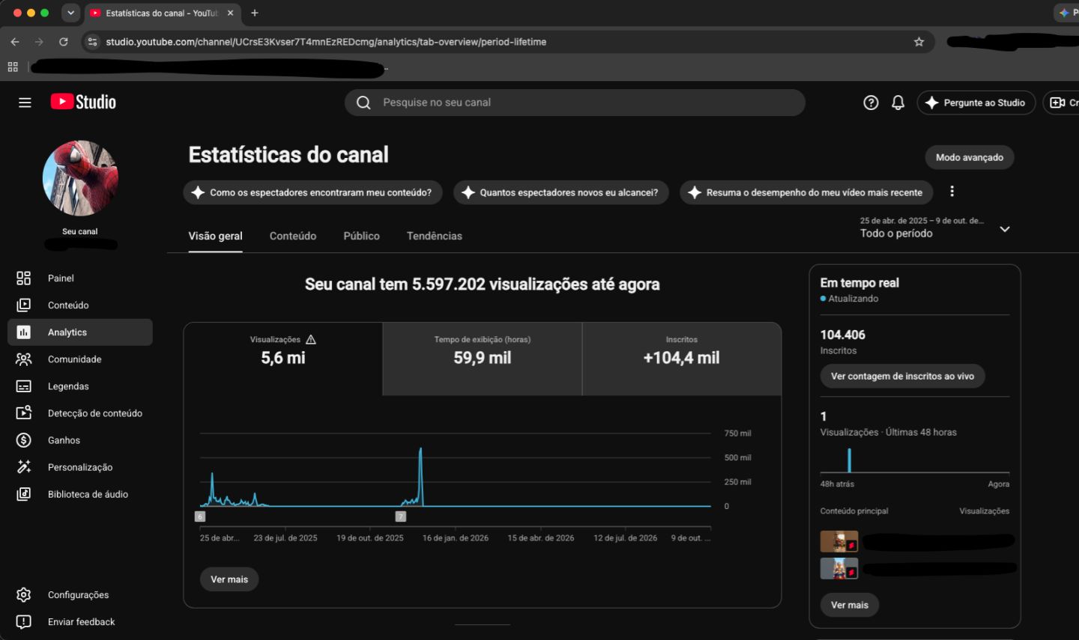Click the YouTube Studio logo

coord(83,102)
